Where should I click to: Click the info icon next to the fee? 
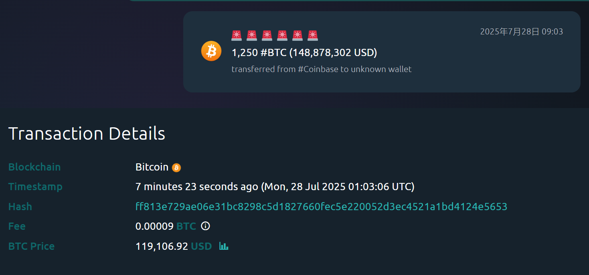pyautogui.click(x=205, y=226)
